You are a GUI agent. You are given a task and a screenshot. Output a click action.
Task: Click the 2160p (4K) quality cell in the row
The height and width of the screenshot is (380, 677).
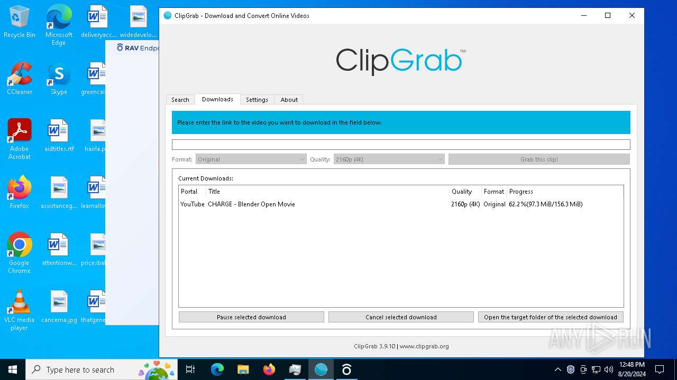(465, 204)
